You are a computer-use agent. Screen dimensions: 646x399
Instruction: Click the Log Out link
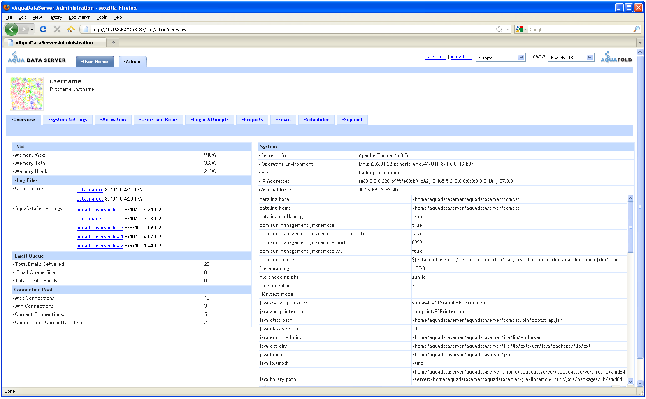pyautogui.click(x=461, y=57)
